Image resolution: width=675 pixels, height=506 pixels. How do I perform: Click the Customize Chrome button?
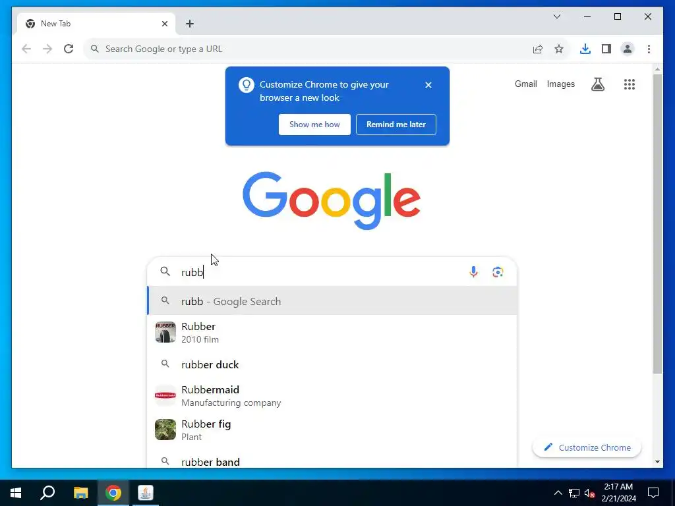point(587,447)
